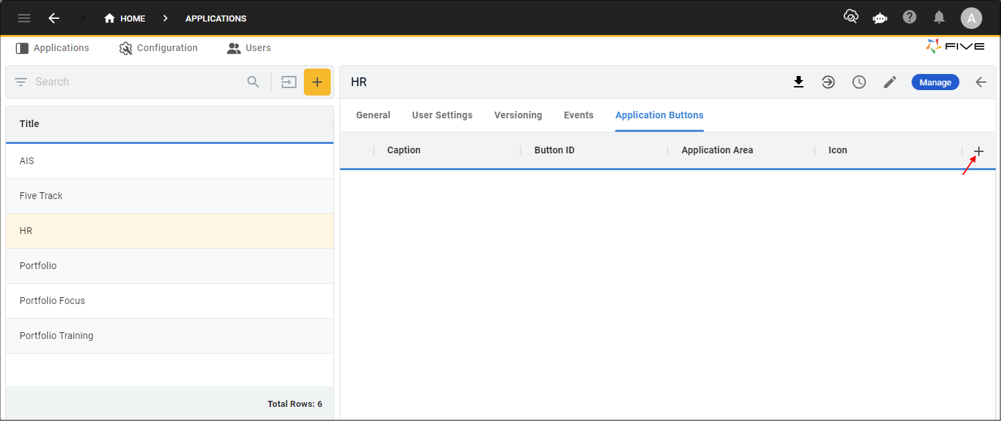Switch to the User Settings tab

point(442,115)
